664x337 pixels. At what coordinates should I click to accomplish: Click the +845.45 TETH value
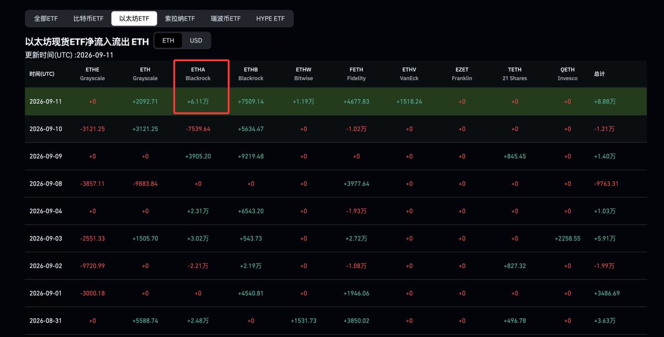point(515,156)
